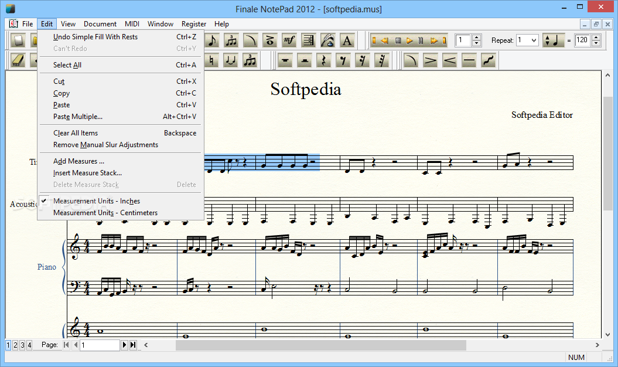The height and width of the screenshot is (367, 618).
Task: Click the fast forward button
Action: [x=434, y=40]
